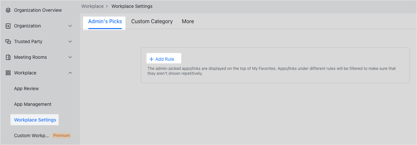The image size is (417, 145).
Task: Switch to the Admin's Picks tab
Action: (x=105, y=22)
